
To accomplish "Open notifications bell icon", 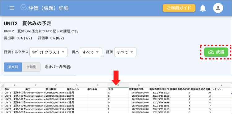I will (x=203, y=8).
